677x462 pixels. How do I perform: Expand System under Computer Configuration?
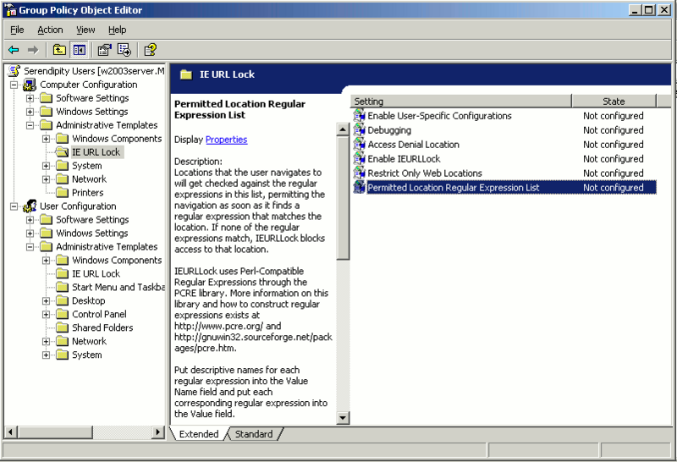pyautogui.click(x=46, y=166)
